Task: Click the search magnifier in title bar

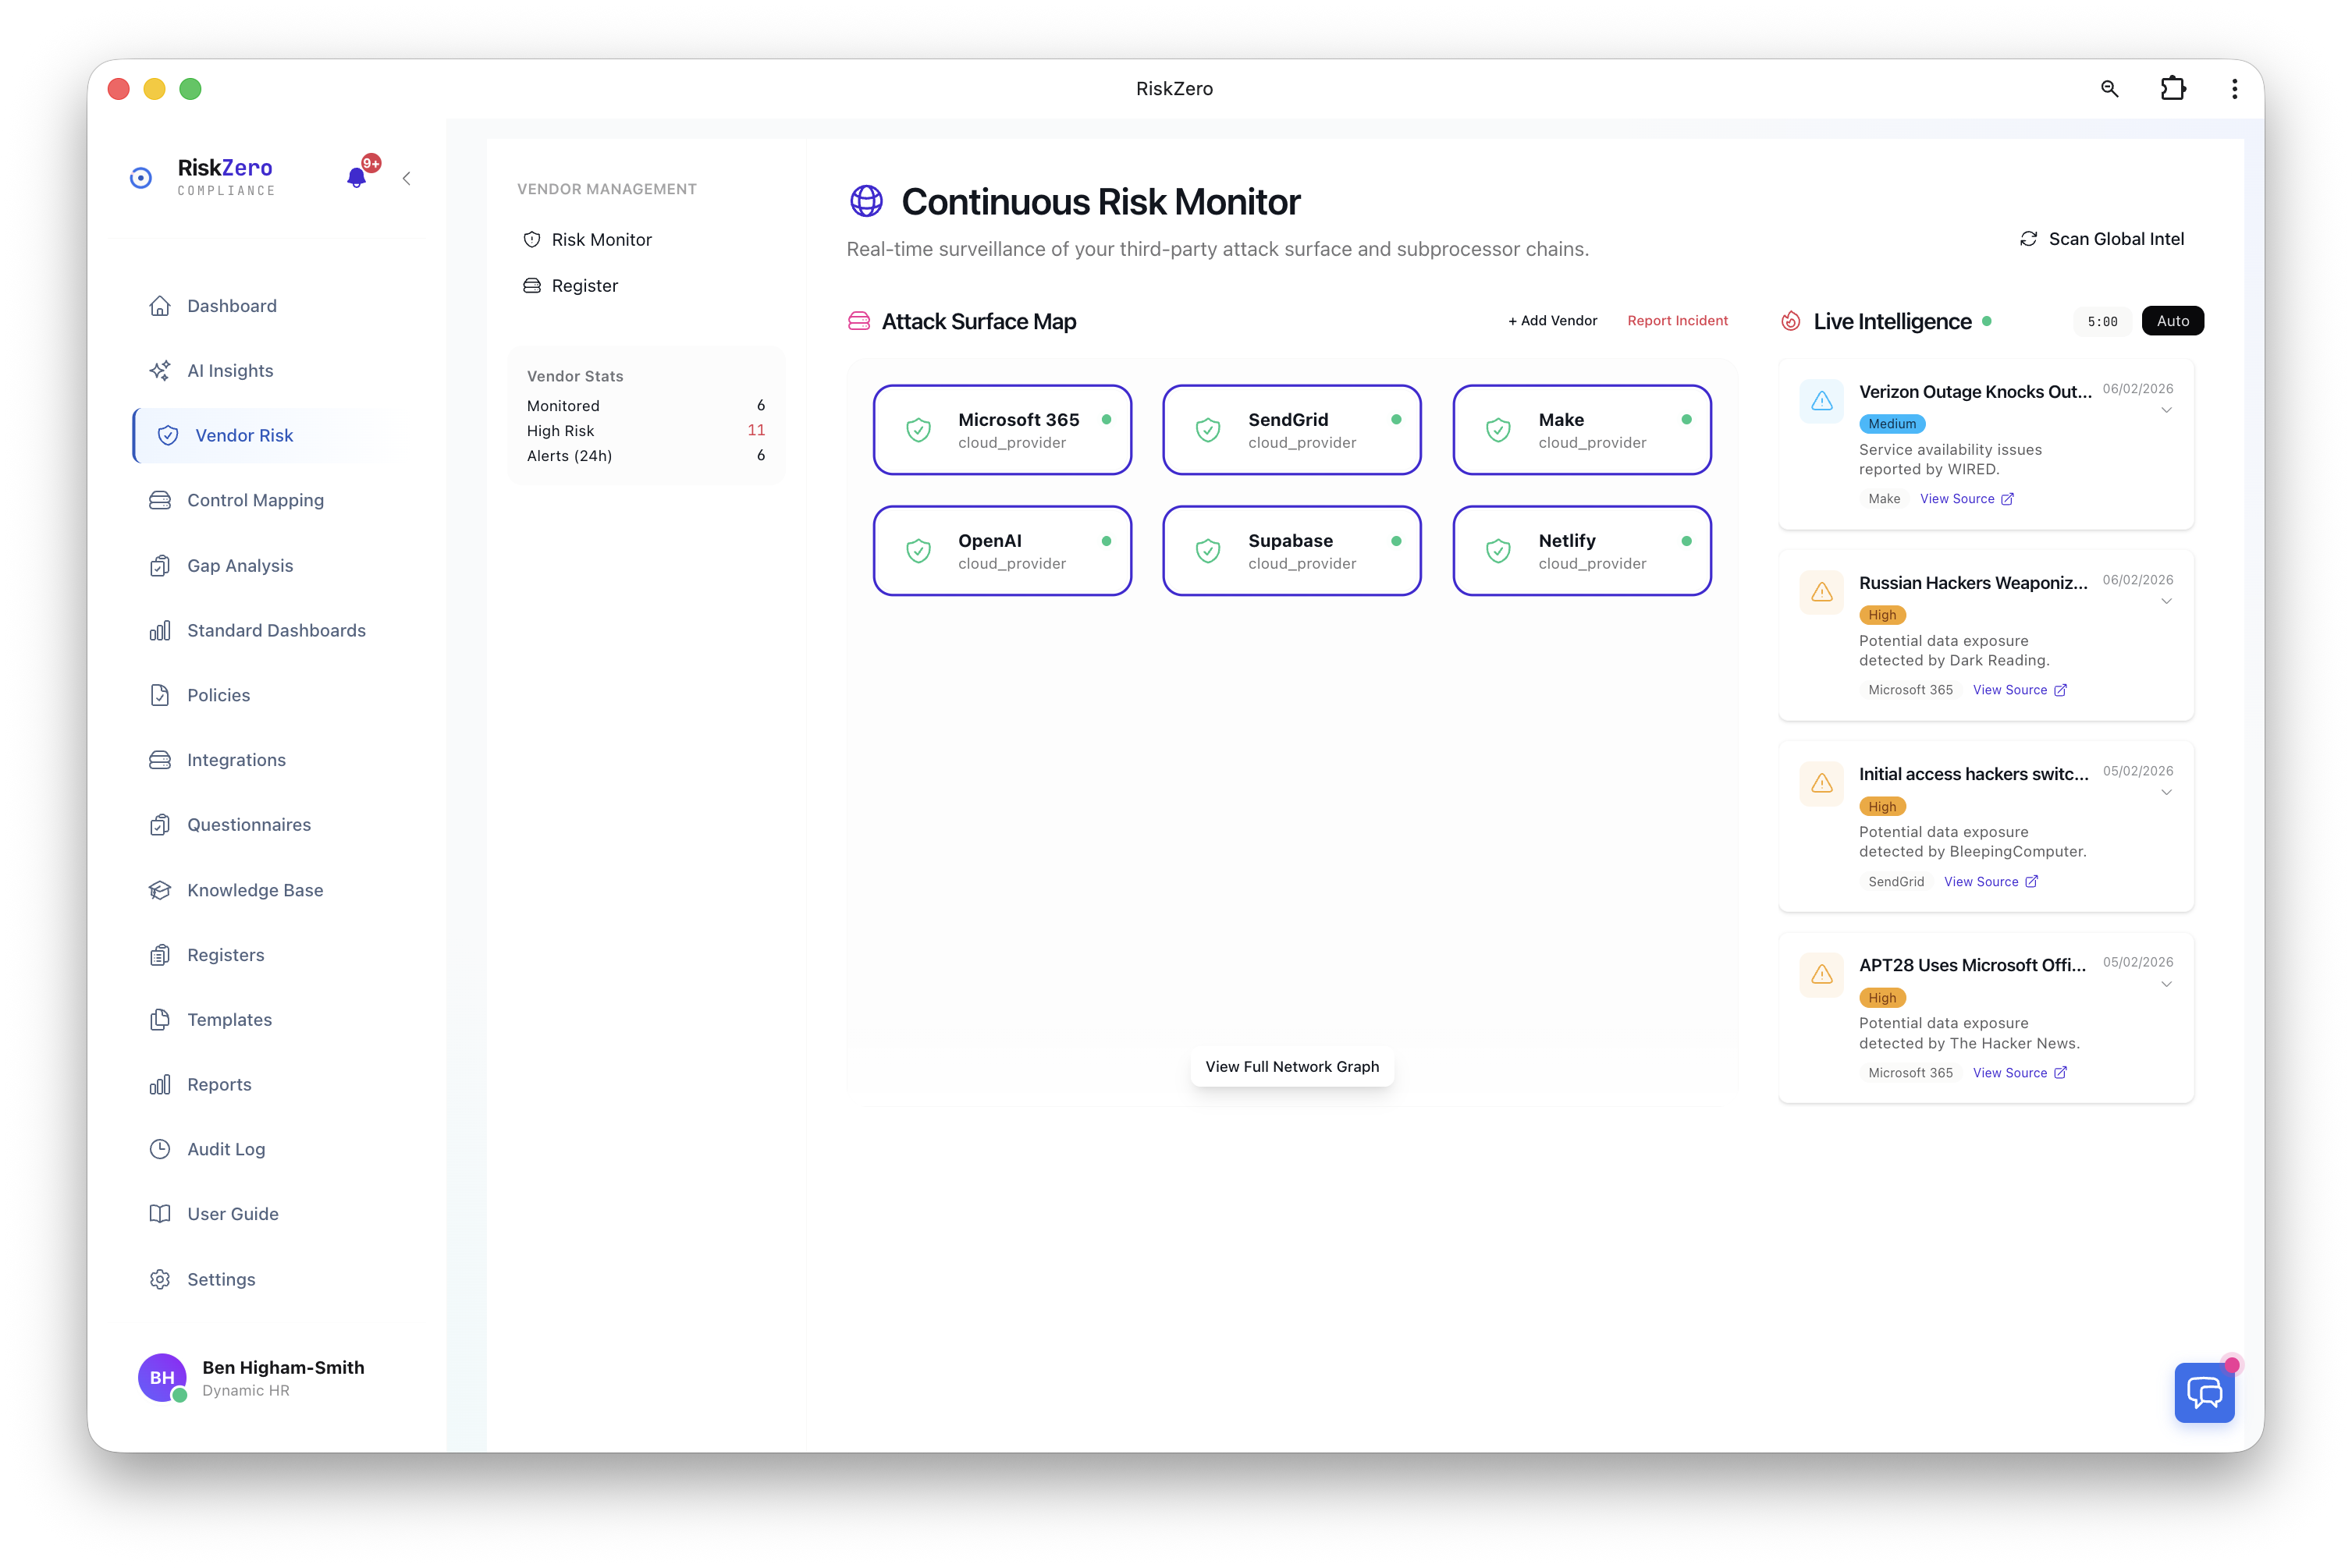Action: (2110, 89)
